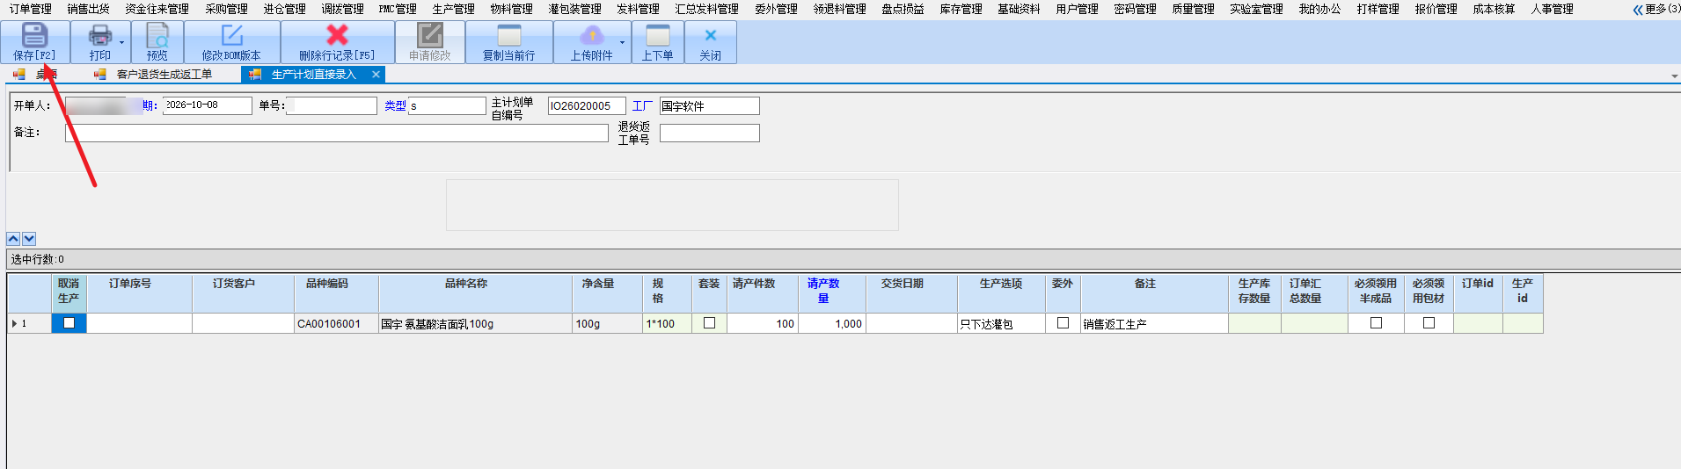
Task: Click 备注 cell 销售返工生产
Action: 1154,323
